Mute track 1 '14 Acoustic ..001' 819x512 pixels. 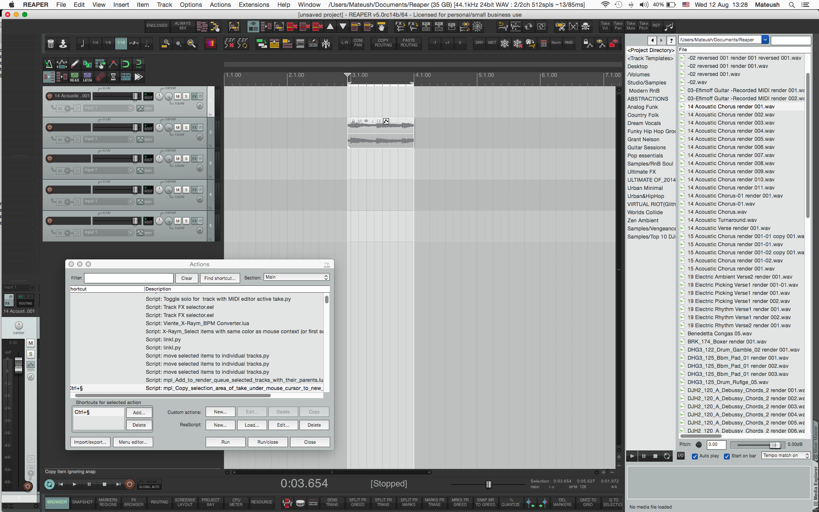178,96
